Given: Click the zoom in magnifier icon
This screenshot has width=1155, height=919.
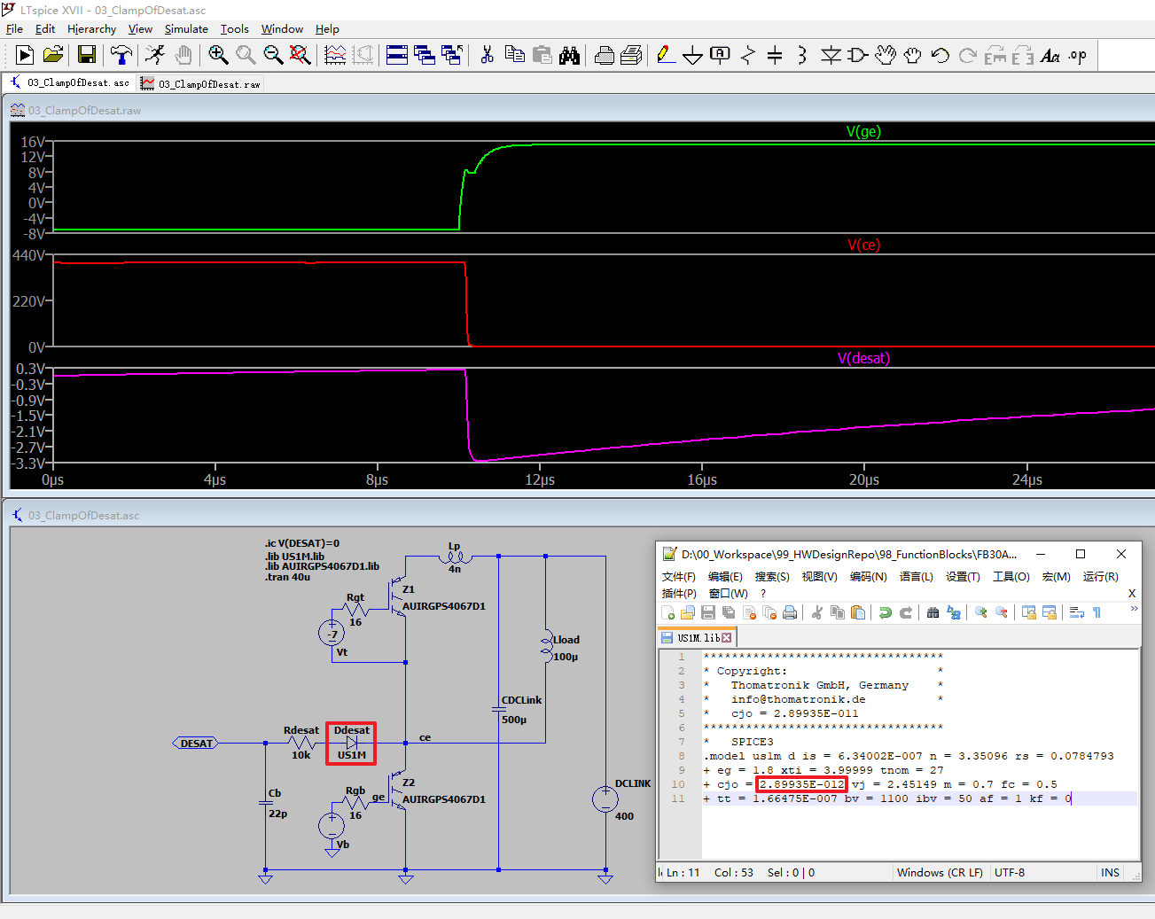Looking at the screenshot, I should click(218, 55).
